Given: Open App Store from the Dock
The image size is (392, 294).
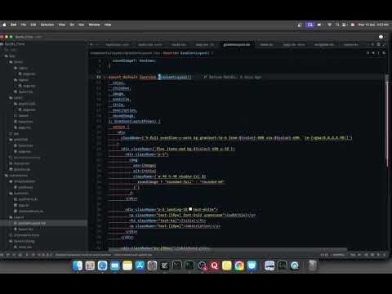Looking at the screenshot, I should pyautogui.click(x=140, y=265).
